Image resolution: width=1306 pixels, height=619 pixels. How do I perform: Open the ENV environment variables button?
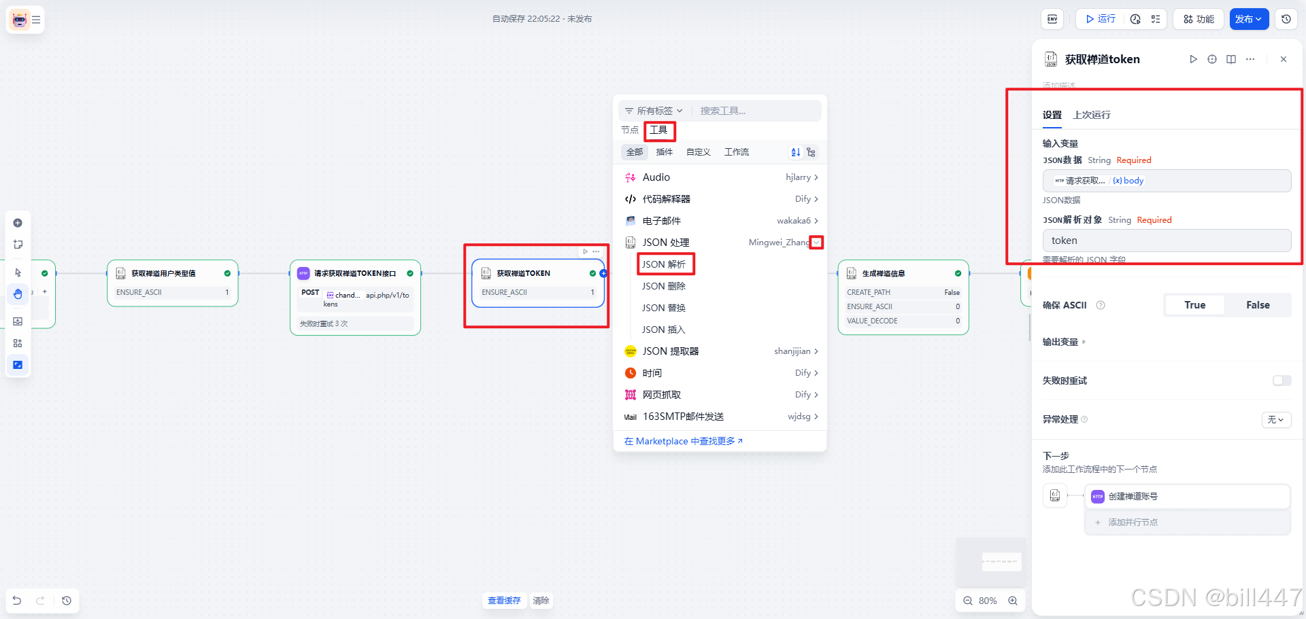(x=1052, y=19)
